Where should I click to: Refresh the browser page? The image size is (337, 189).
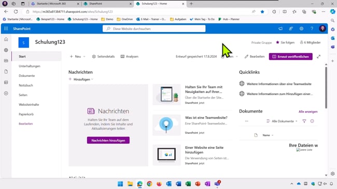[16, 11]
